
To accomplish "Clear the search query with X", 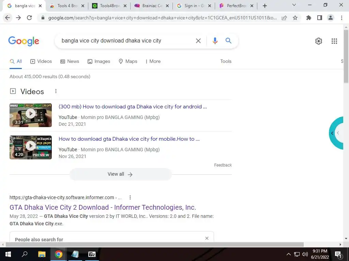I will coord(198,41).
